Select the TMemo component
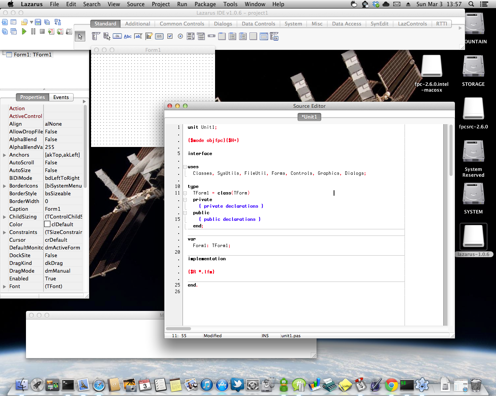 [x=149, y=36]
